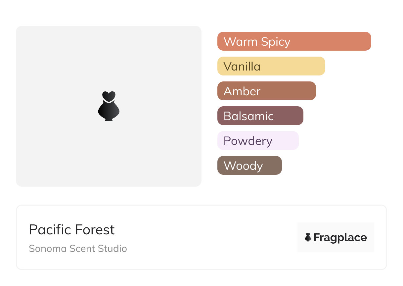Screen dimensions: 403x286
Task: Open the Pacific Forest fragrance title
Action: 72,230
